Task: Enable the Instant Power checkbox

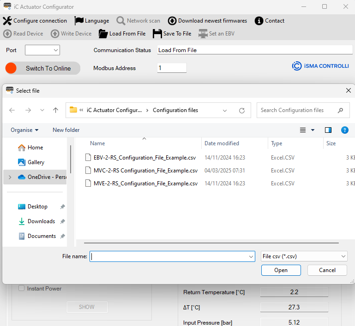Action: click(21, 289)
